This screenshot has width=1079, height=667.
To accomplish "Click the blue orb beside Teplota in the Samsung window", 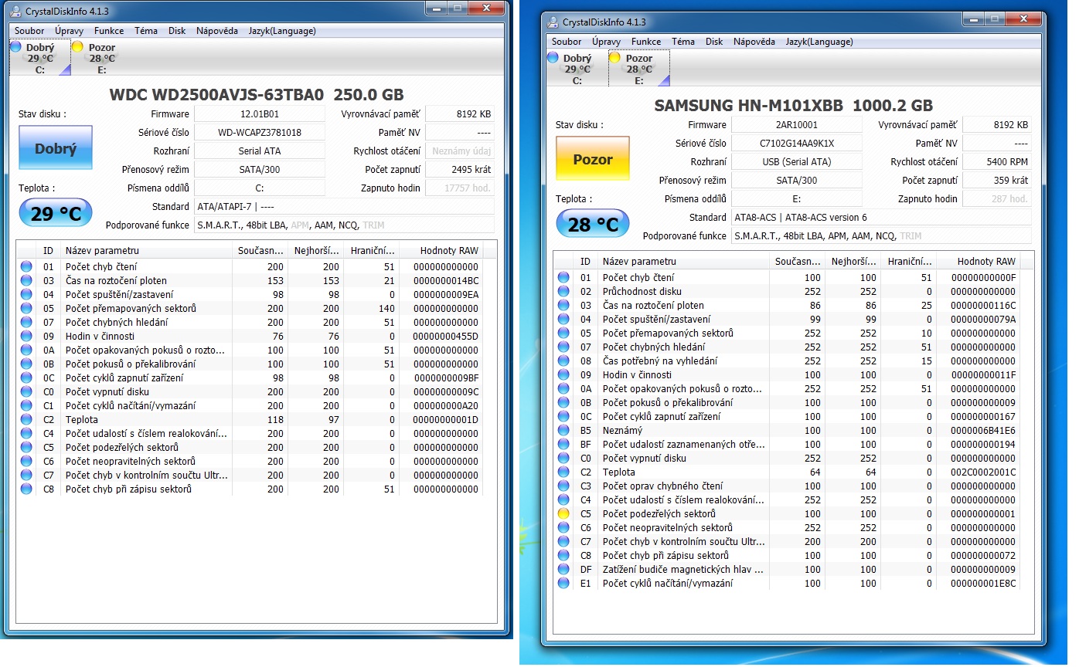I will tap(563, 472).
